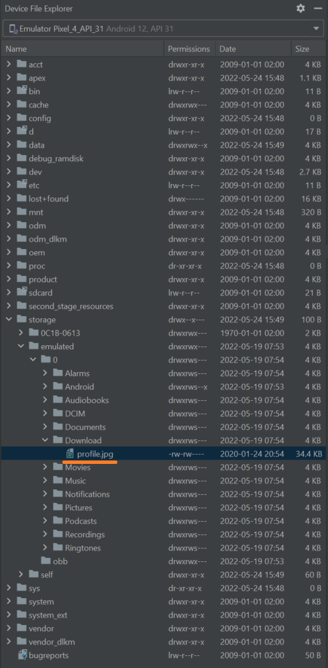Collapse the Download folder chevron
Viewport: 328px width, 668px height.
tap(45, 440)
